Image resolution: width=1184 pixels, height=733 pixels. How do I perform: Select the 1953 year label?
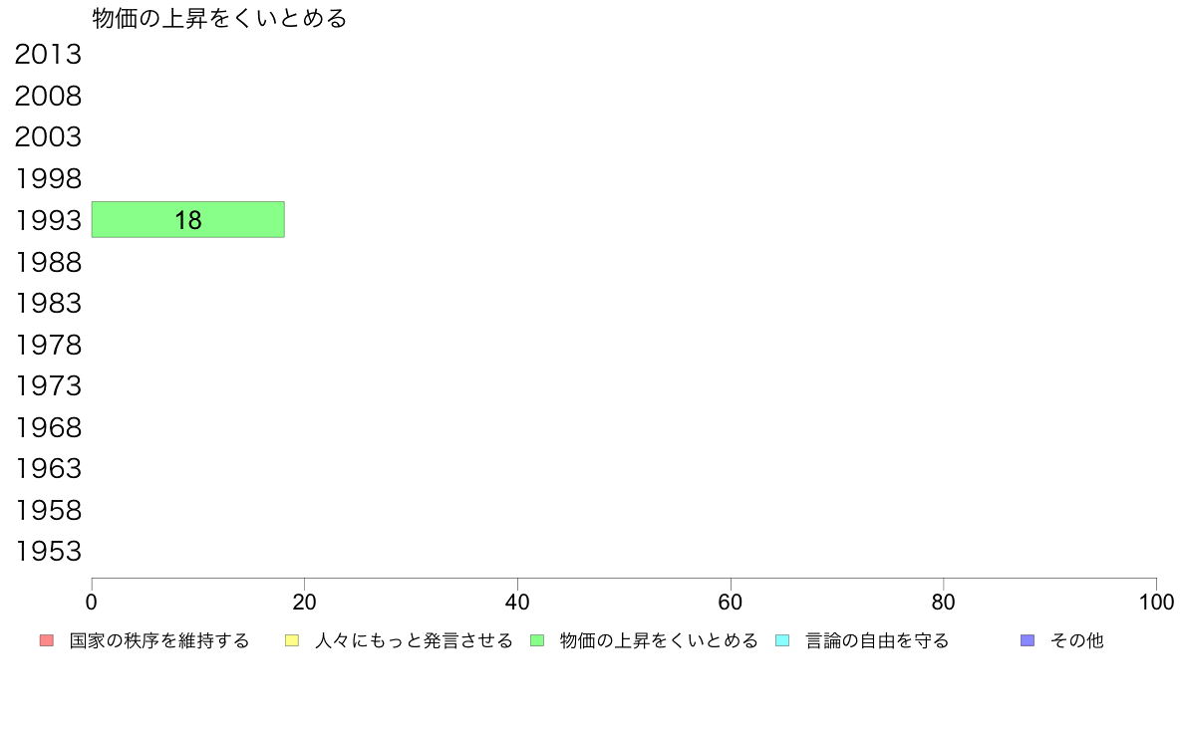pyautogui.click(x=48, y=552)
